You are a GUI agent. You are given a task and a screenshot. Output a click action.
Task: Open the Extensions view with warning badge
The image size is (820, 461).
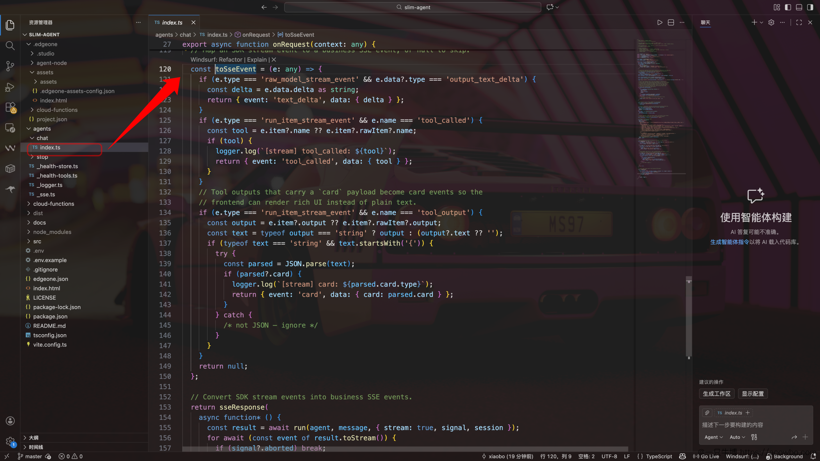[x=10, y=108]
